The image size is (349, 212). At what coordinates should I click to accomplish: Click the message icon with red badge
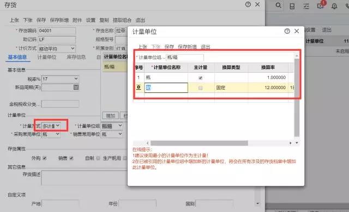point(321,5)
